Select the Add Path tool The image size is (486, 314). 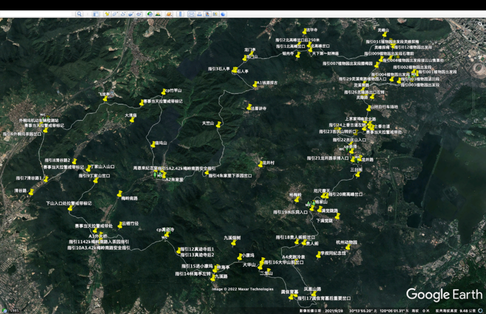[x=123, y=13]
